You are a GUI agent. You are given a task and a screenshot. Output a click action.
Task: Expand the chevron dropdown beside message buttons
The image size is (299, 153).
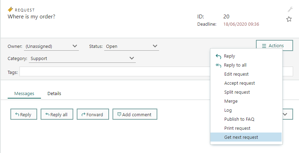(x=288, y=114)
